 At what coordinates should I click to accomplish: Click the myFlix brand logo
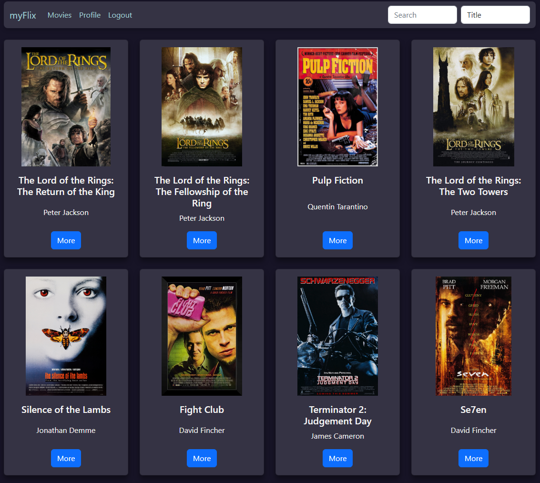tap(22, 15)
